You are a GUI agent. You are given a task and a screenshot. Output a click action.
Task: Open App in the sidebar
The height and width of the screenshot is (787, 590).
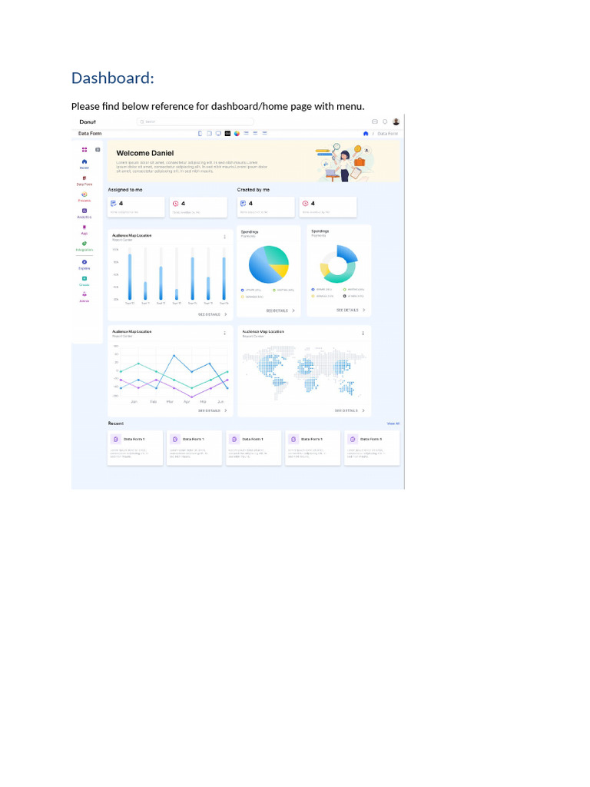click(85, 230)
